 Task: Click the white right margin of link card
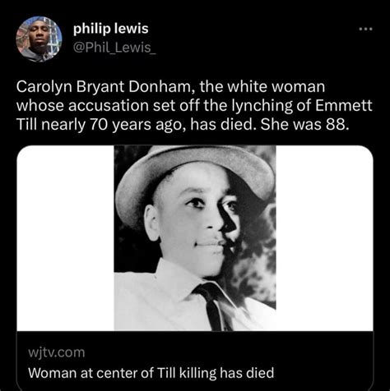(324, 237)
